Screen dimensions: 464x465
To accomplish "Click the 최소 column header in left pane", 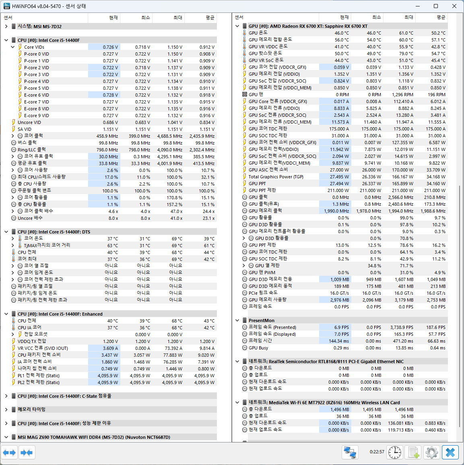I will click(x=136, y=18).
